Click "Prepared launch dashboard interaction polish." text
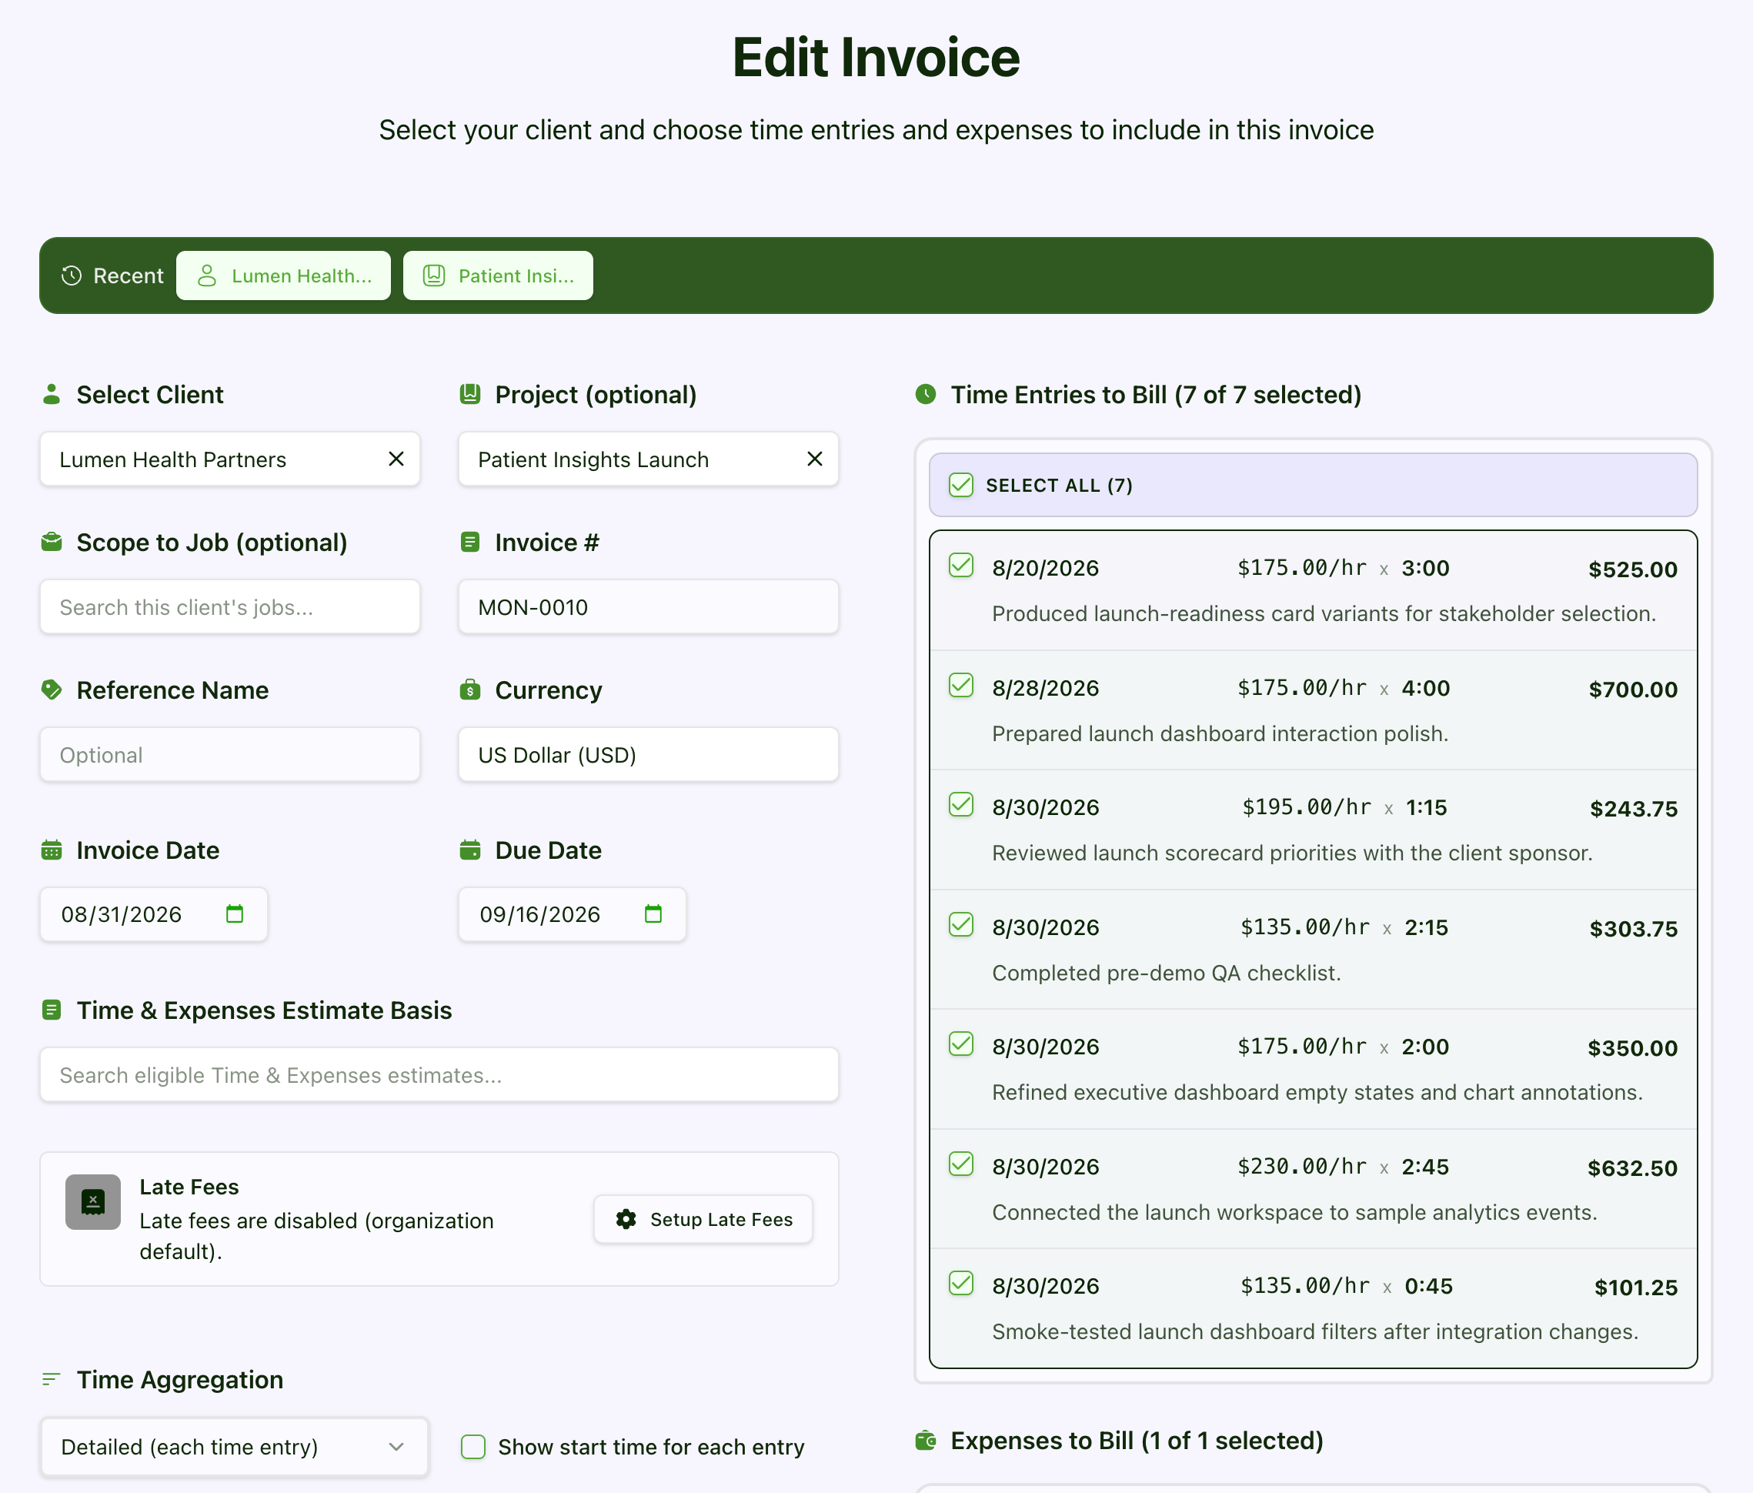This screenshot has width=1753, height=1493. pyautogui.click(x=1220, y=733)
